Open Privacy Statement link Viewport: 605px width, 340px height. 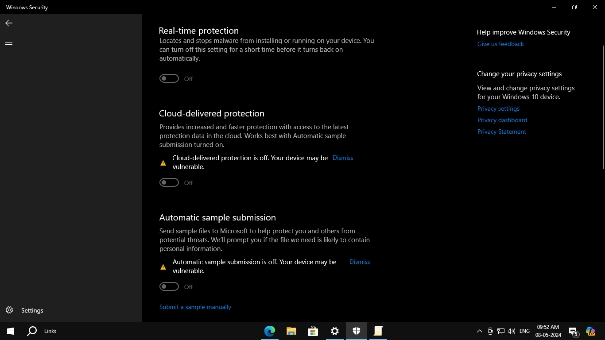[502, 131]
